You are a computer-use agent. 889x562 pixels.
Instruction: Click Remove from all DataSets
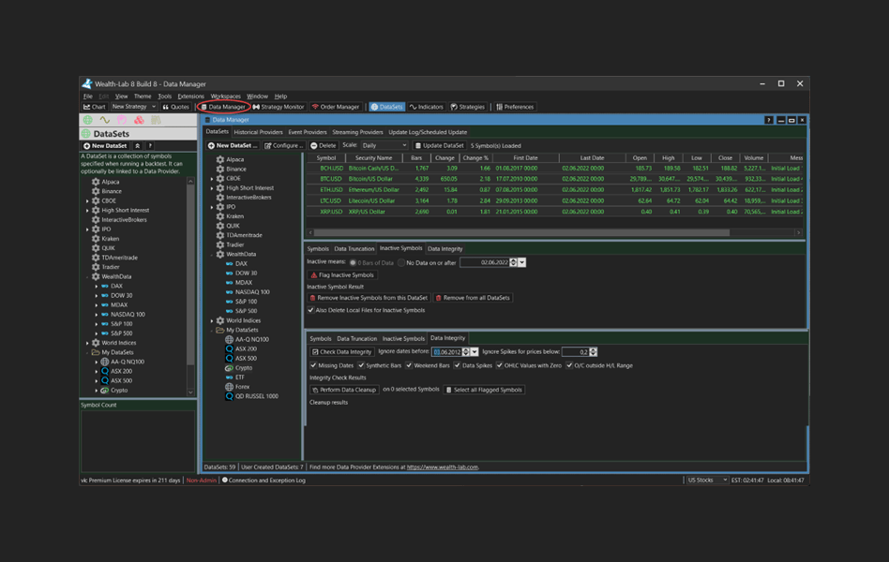[x=473, y=298]
